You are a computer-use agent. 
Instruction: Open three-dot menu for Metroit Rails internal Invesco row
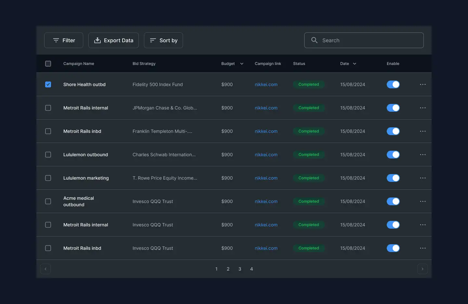pos(422,225)
